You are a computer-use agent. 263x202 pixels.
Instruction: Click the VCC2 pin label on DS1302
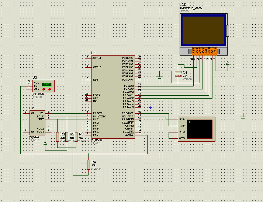[x=41, y=128]
